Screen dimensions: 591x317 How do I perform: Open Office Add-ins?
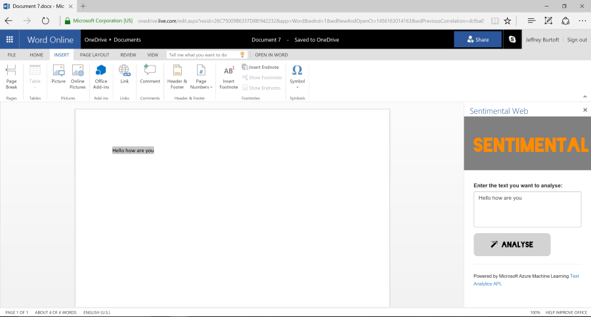[101, 77]
